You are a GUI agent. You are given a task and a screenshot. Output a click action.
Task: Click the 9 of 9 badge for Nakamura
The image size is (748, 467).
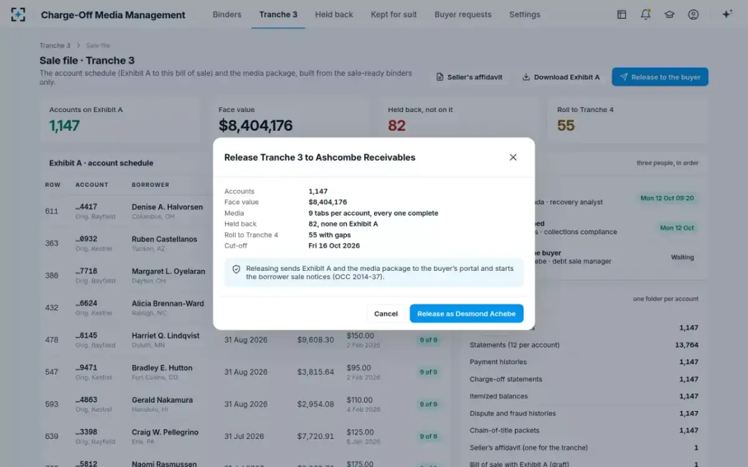tap(428, 405)
